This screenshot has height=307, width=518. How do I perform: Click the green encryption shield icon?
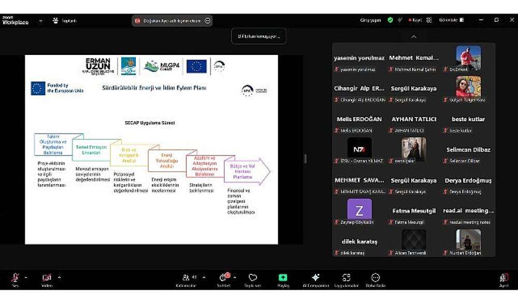click(x=390, y=20)
